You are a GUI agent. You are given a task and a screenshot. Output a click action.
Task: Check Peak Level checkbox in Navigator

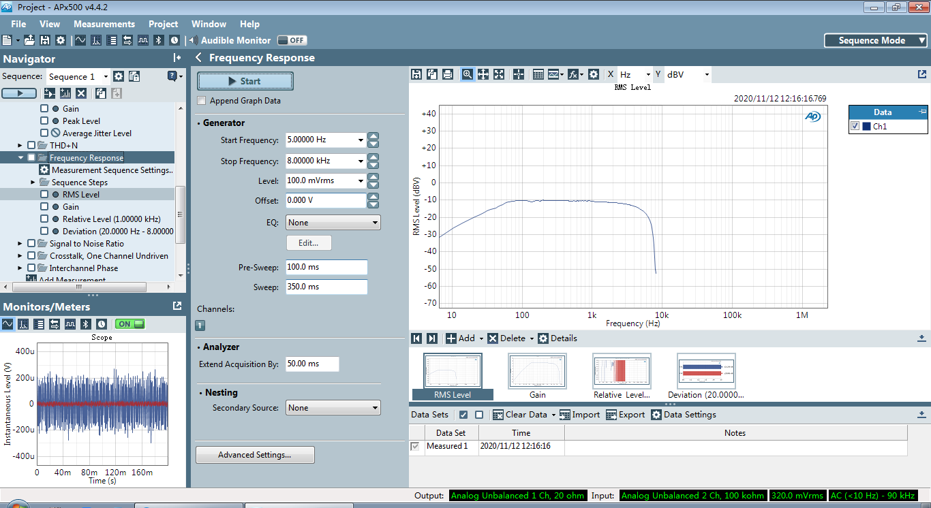pos(44,121)
